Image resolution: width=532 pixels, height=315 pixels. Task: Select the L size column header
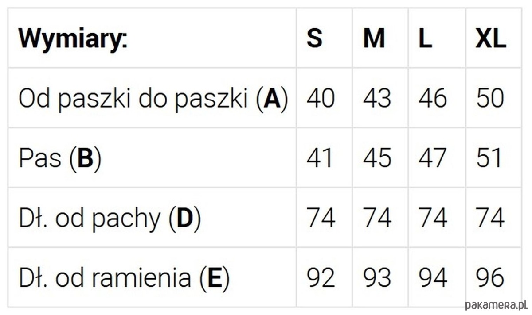[425, 39]
